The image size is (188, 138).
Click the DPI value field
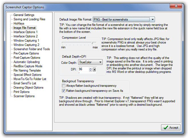click(83, 69)
